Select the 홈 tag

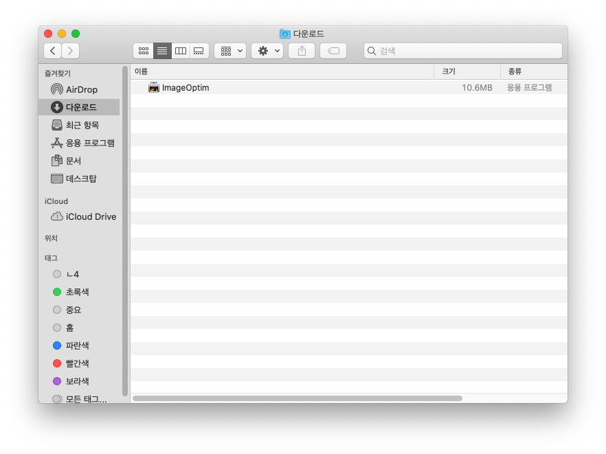point(79,328)
